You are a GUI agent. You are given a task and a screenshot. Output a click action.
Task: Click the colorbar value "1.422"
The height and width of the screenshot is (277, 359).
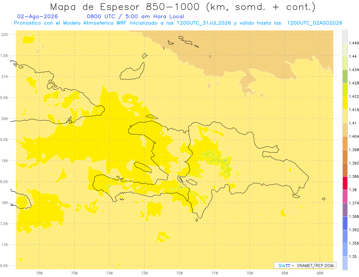(x=354, y=97)
